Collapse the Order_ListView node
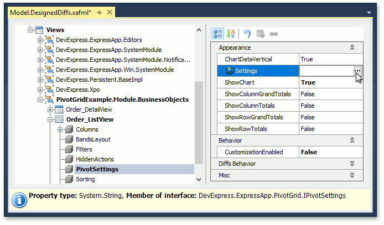 pyautogui.click(x=50, y=119)
